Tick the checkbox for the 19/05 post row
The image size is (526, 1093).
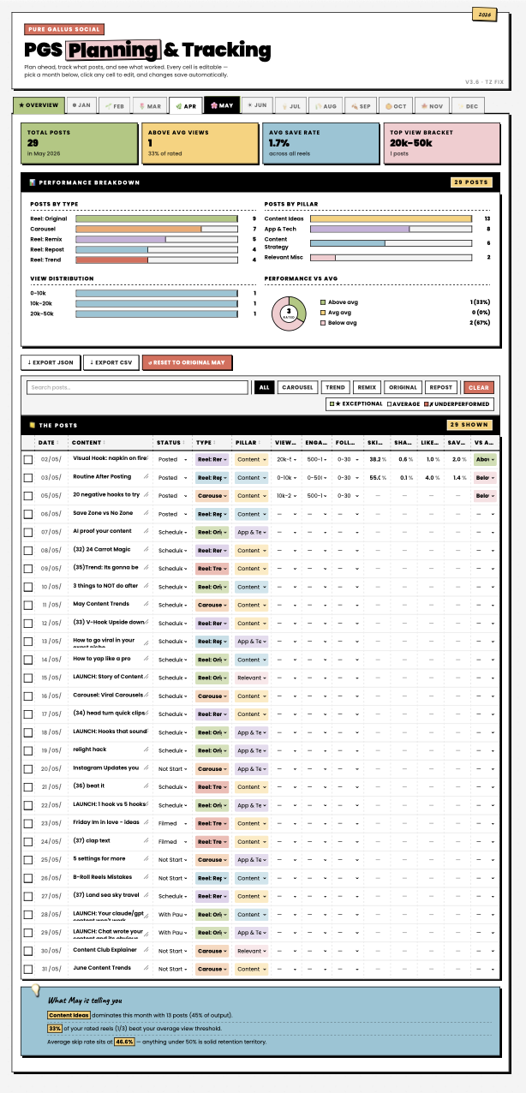(28, 750)
